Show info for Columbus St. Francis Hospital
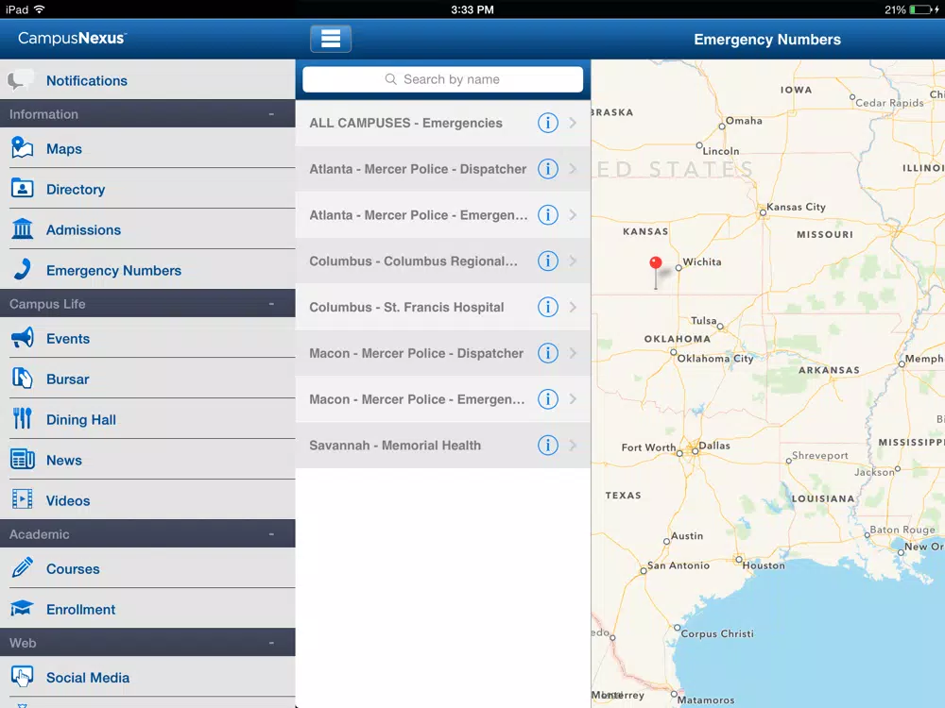 (548, 307)
